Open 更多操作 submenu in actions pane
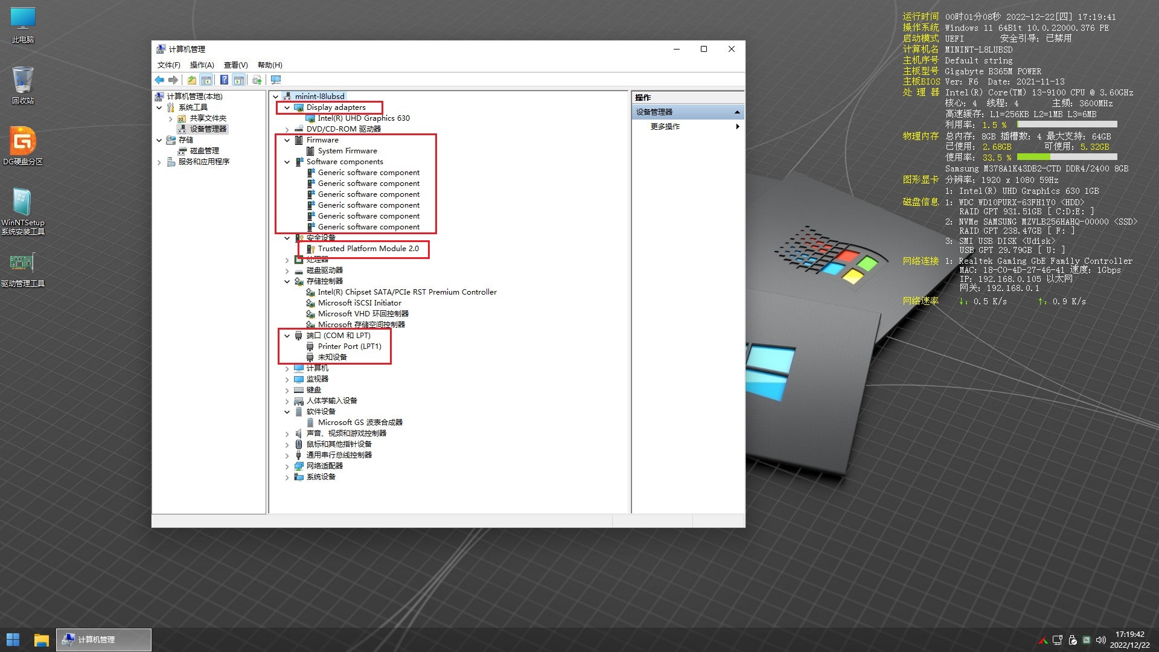The height and width of the screenshot is (652, 1159). coord(688,127)
